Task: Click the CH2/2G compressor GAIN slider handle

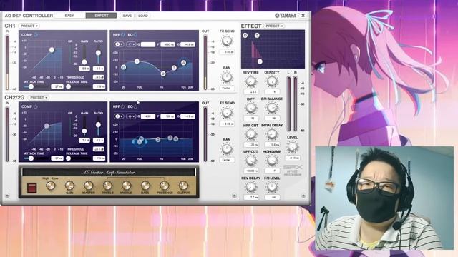Action: coord(84,131)
